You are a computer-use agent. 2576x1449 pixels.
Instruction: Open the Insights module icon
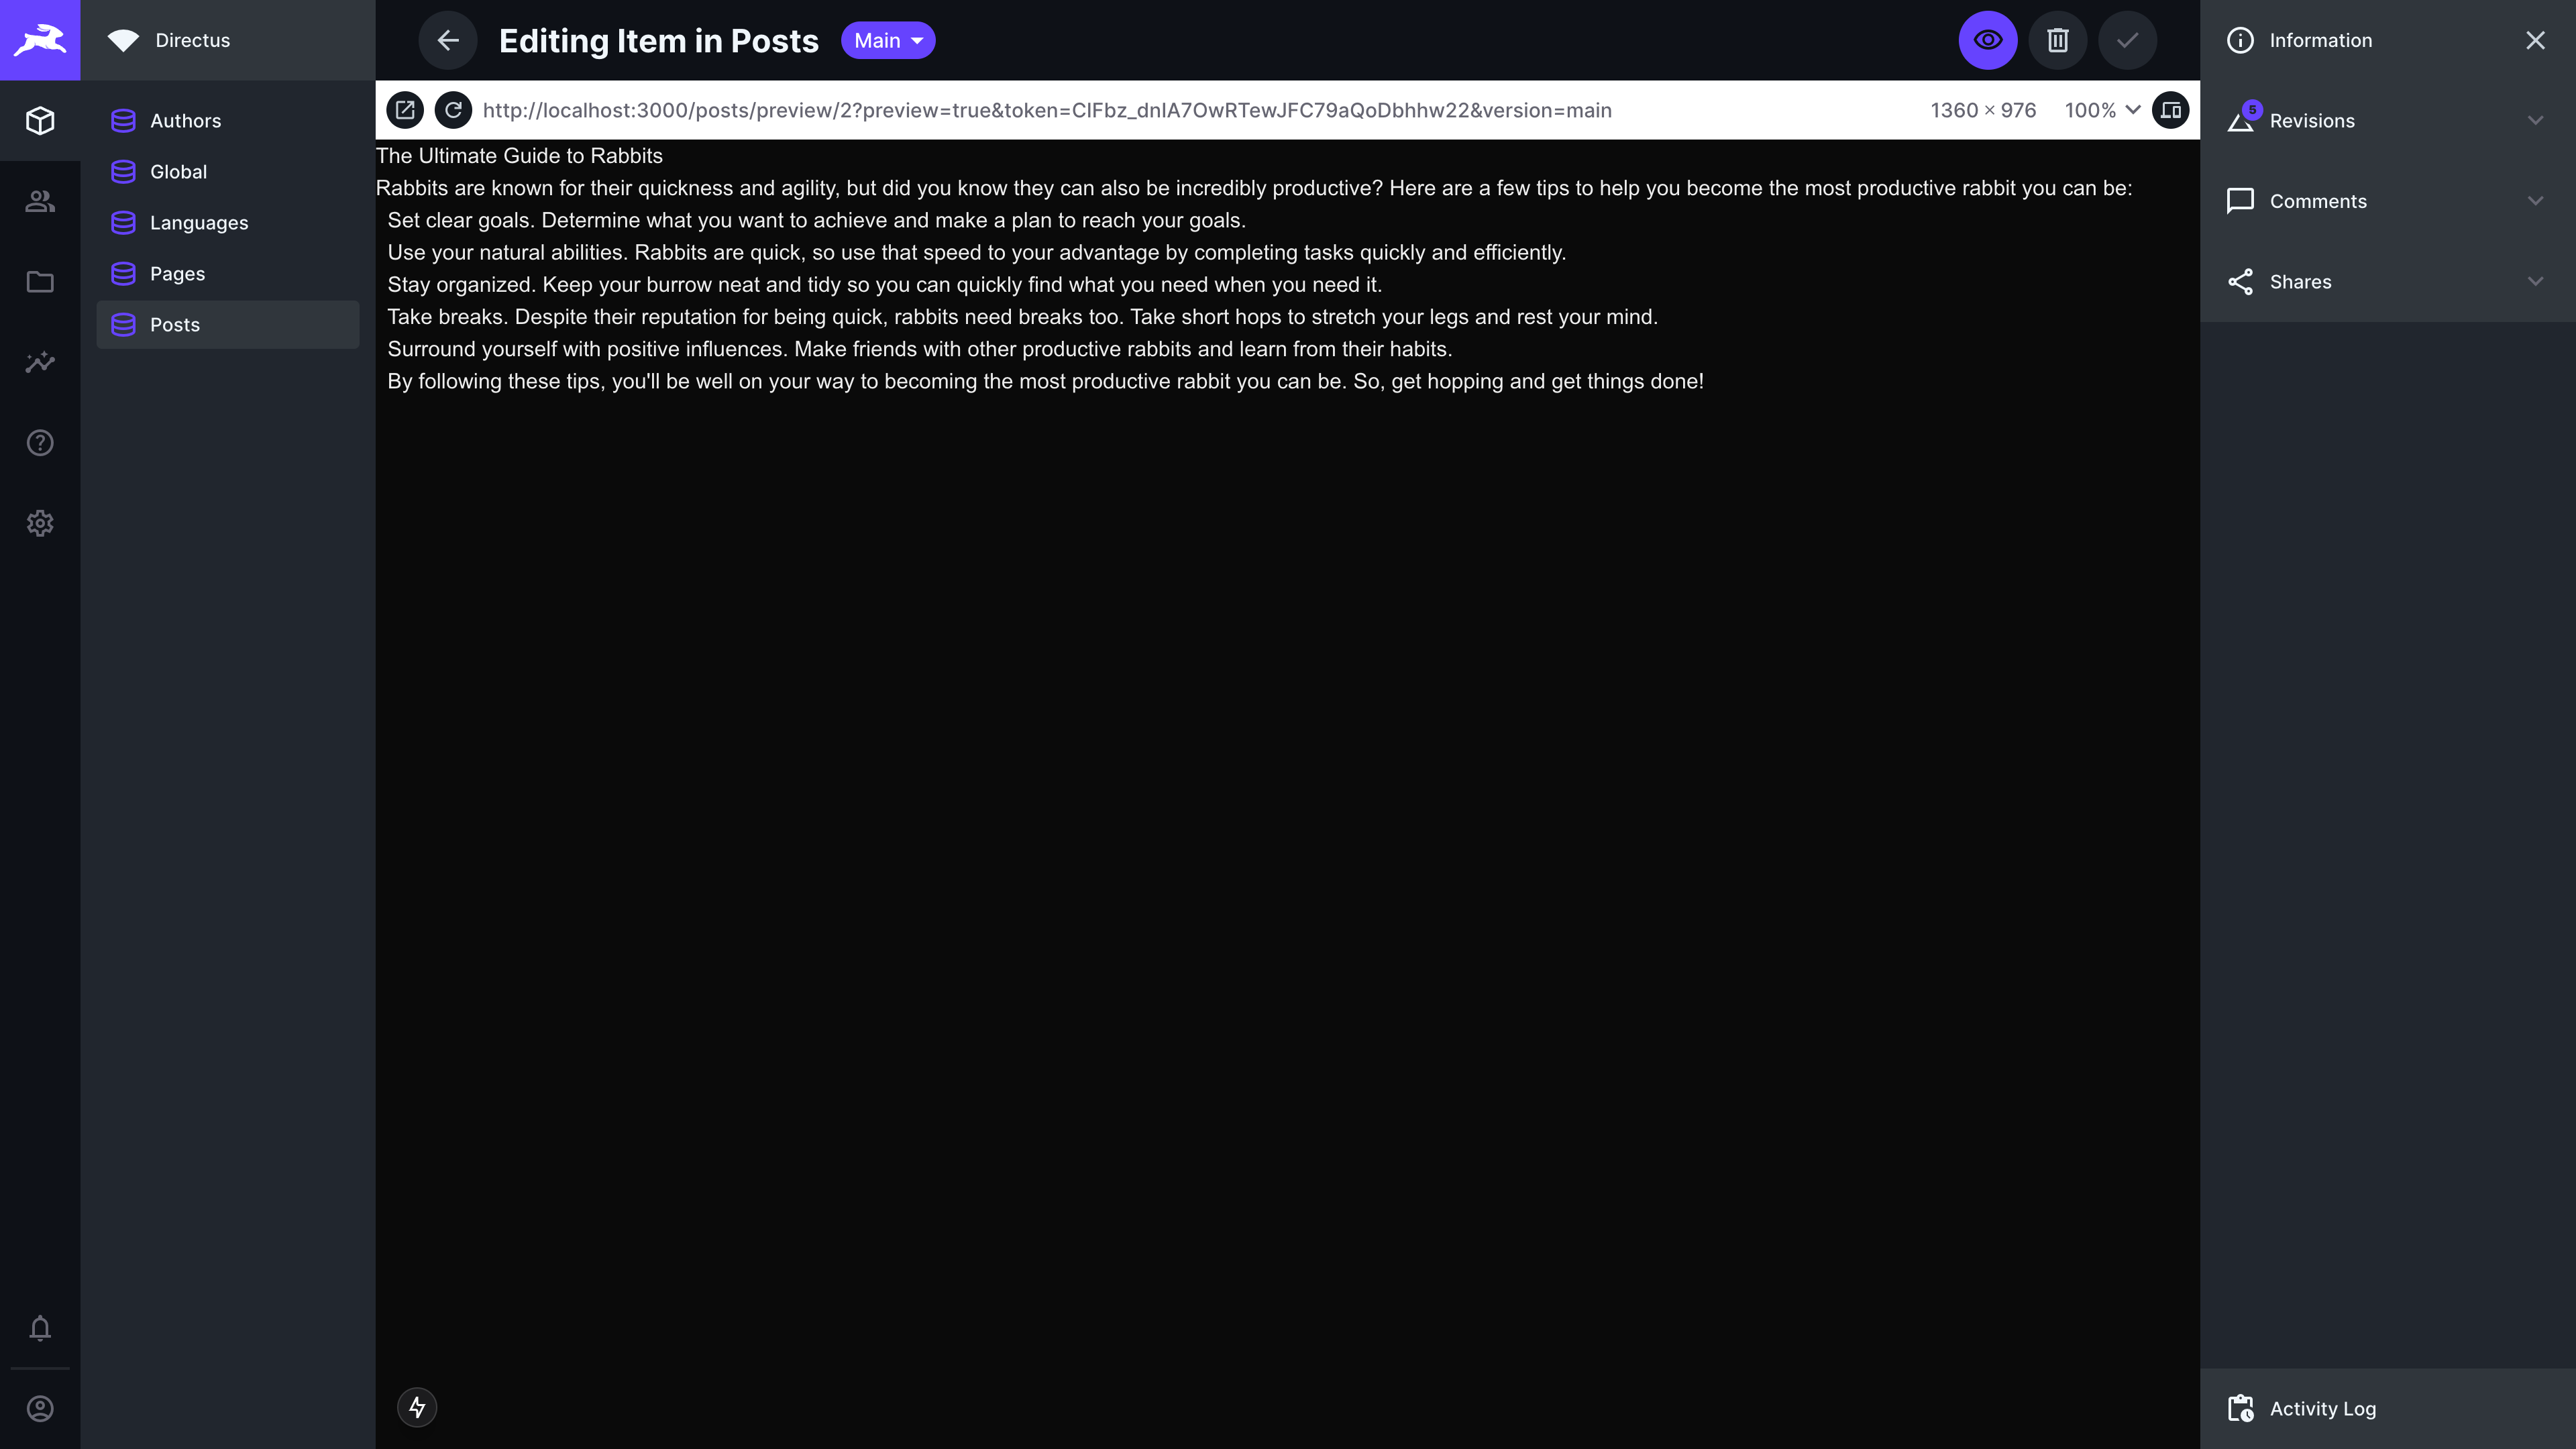coord(40,363)
